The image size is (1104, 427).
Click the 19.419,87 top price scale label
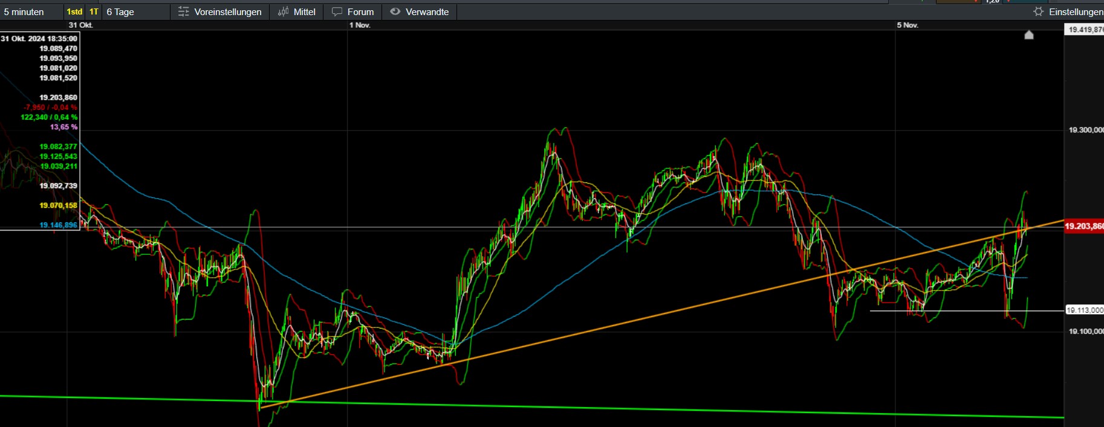1084,30
